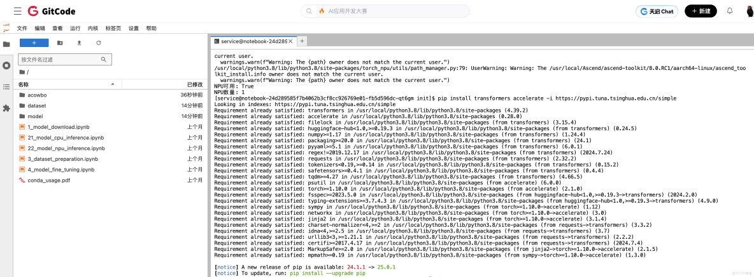Click 'Looking in indexes' terminal line
754x277 pixels.
coord(305,104)
